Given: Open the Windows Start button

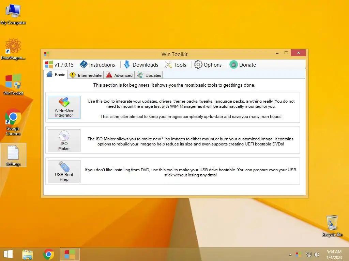Looking at the screenshot, I should [x=8, y=254].
